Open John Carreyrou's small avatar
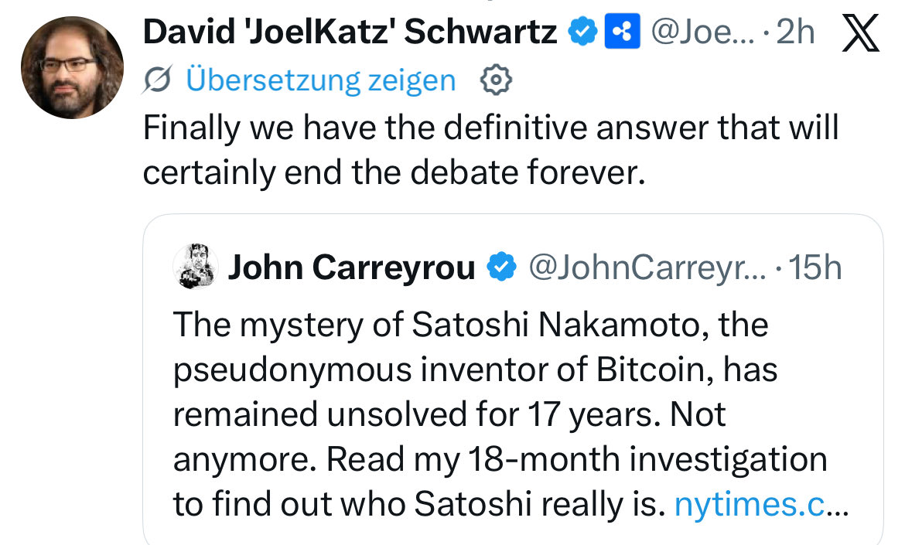 (195, 267)
